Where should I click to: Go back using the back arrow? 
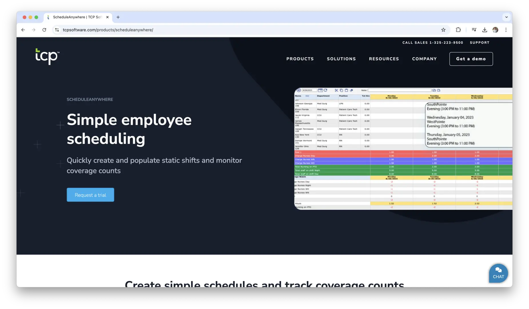(23, 30)
